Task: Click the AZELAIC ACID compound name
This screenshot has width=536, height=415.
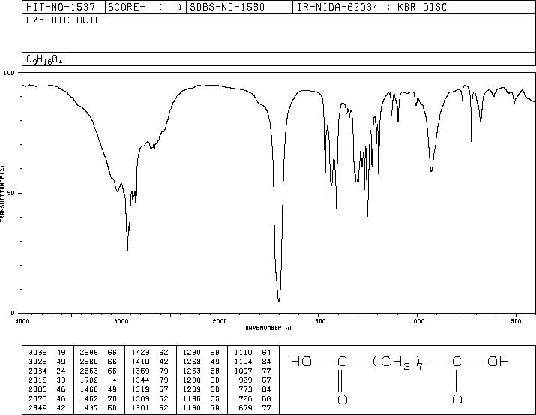Action: (x=64, y=20)
